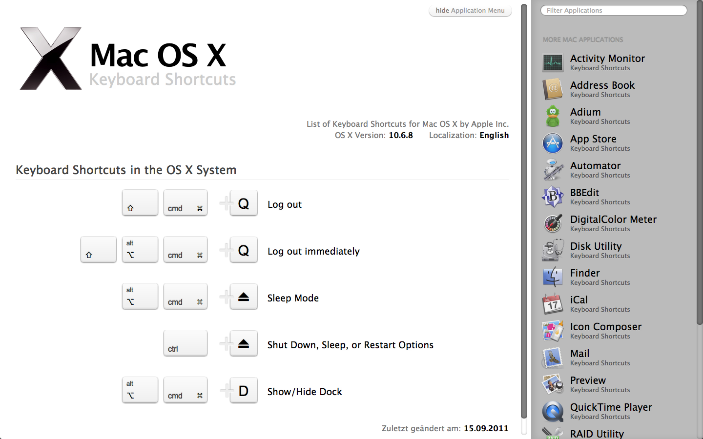This screenshot has height=439, width=703.
Task: Open the Disk Utility icon
Action: pyautogui.click(x=553, y=250)
